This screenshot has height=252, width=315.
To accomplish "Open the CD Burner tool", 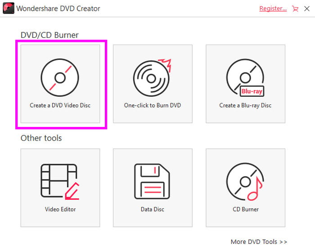I will [246, 188].
